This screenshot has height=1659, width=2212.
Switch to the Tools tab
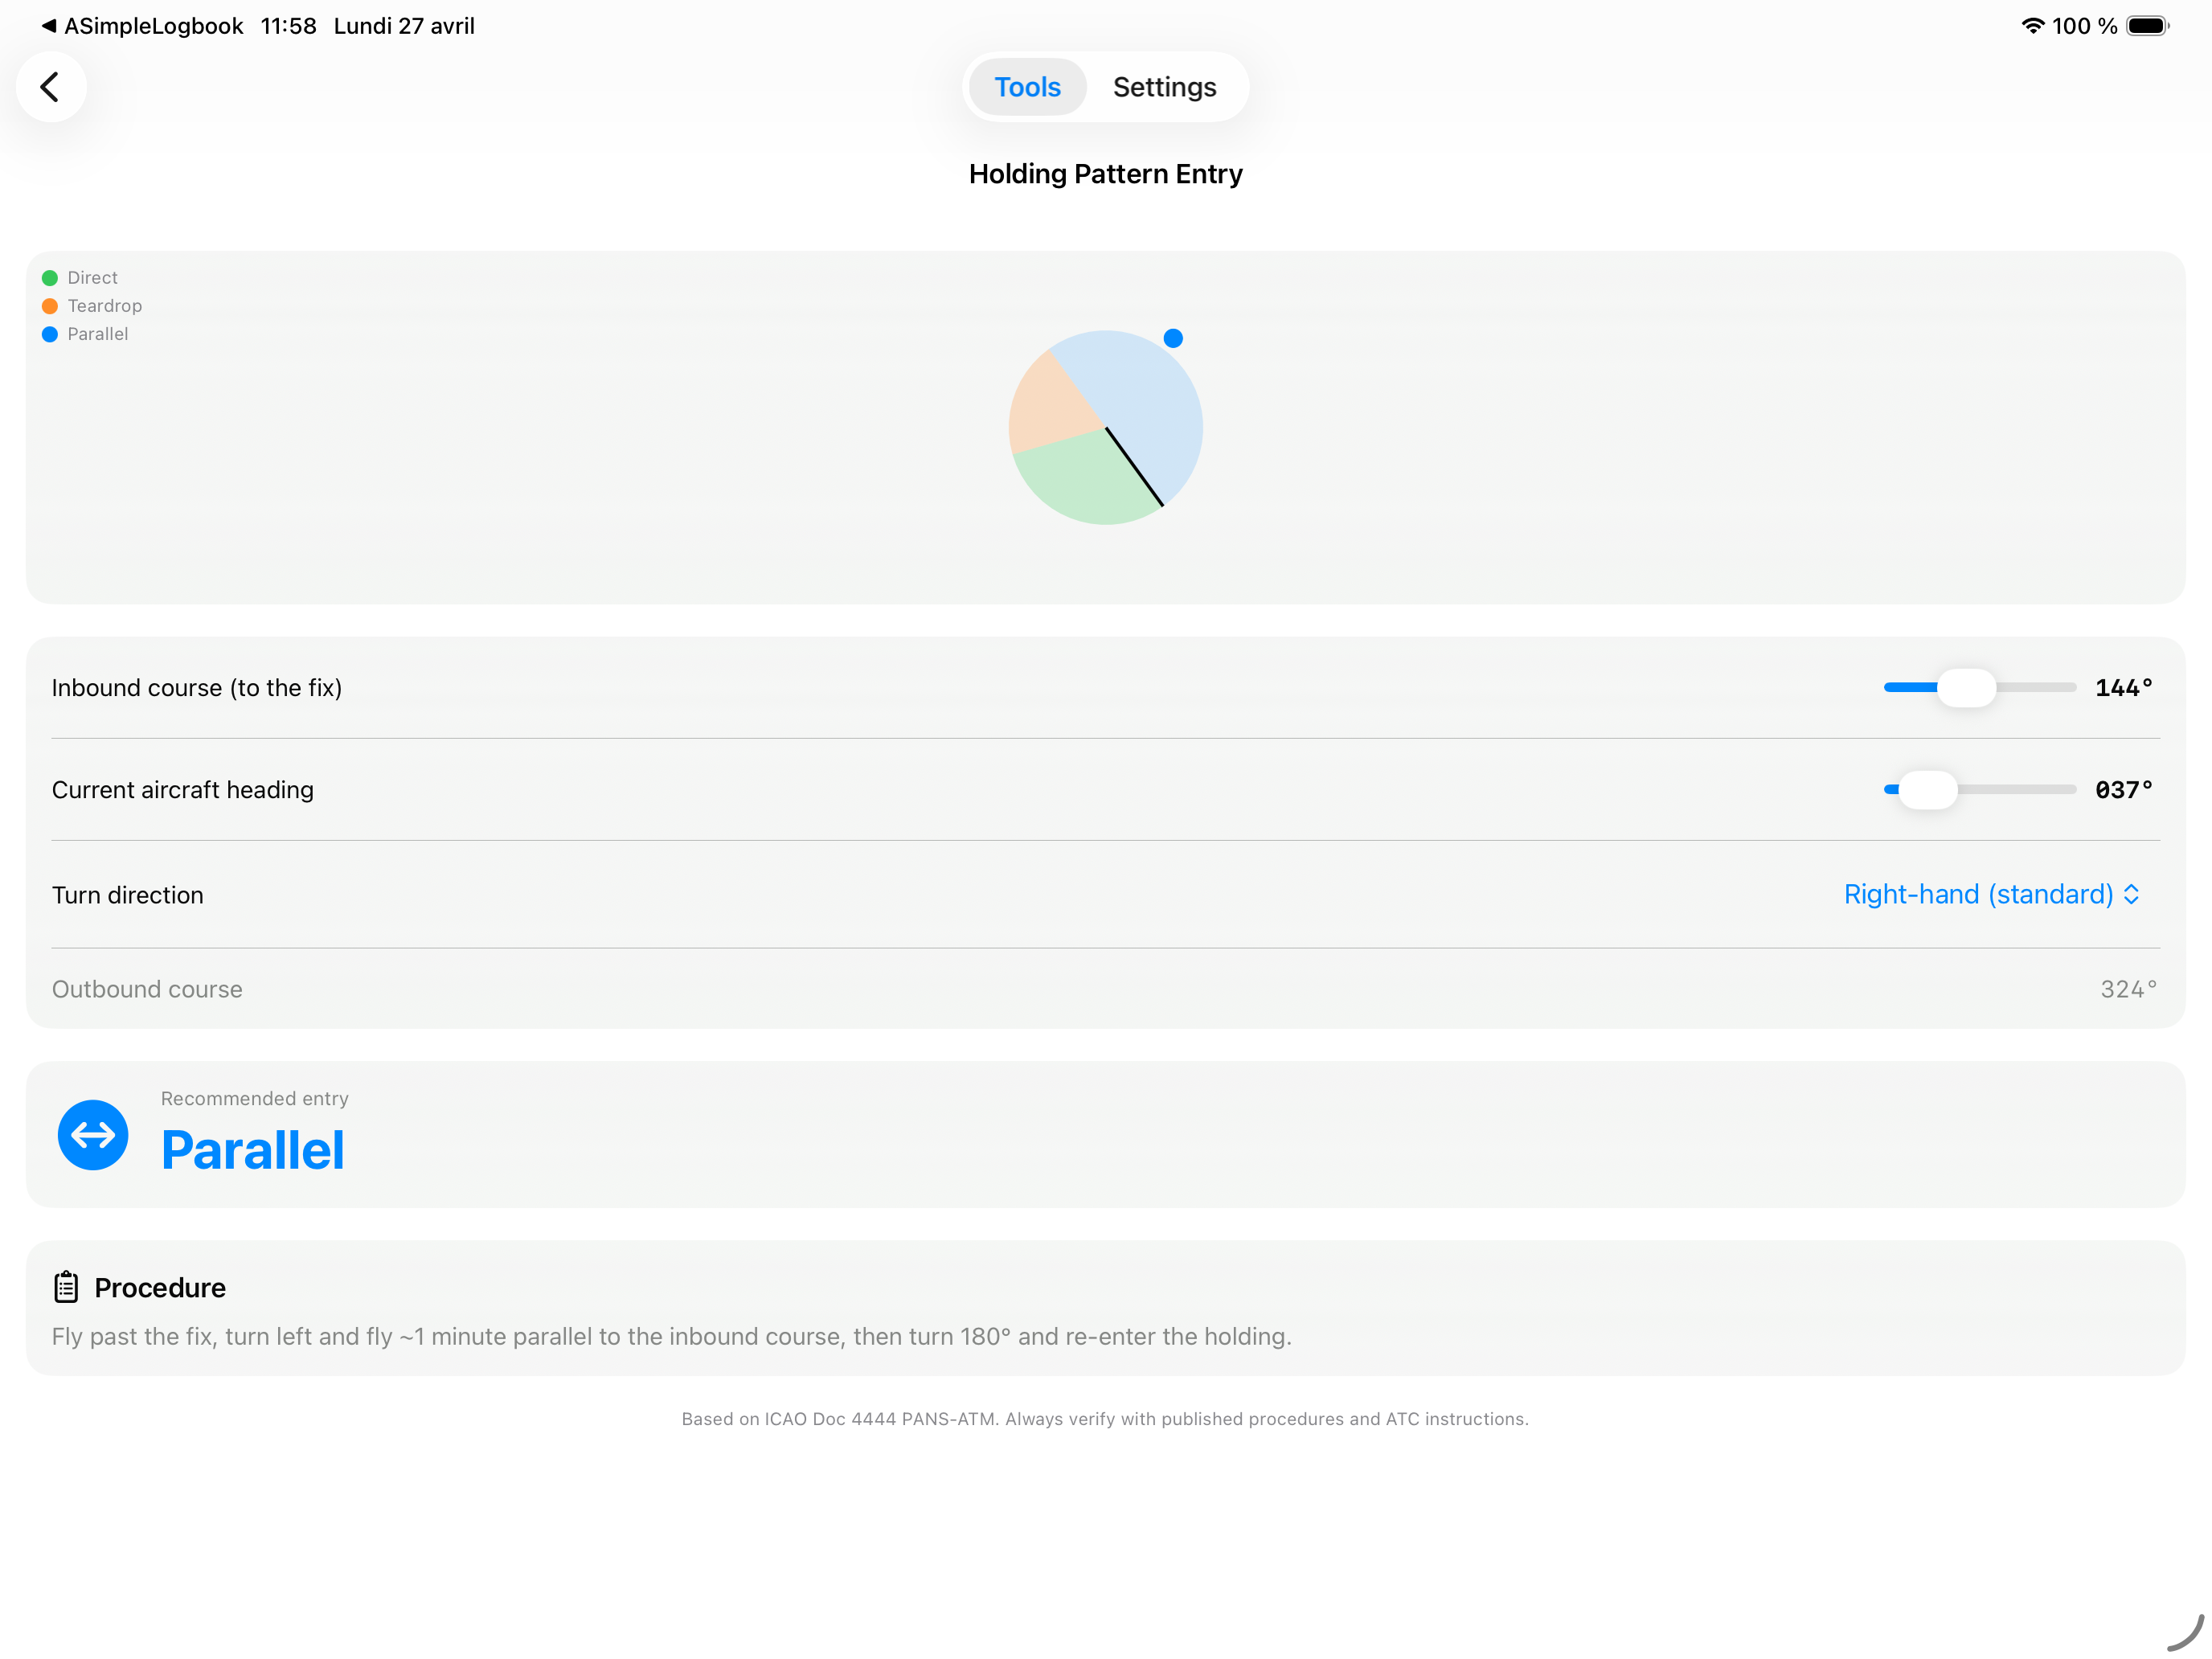coord(1027,87)
